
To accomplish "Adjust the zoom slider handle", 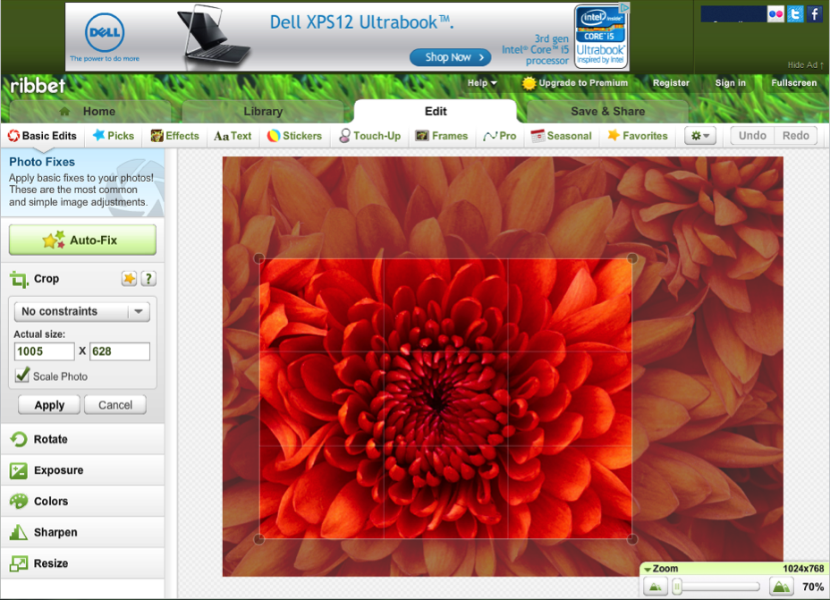I will click(x=678, y=587).
